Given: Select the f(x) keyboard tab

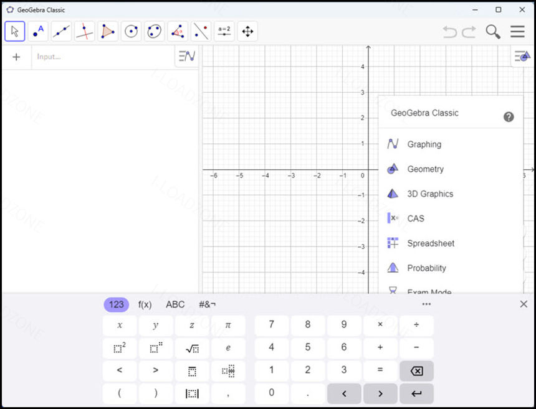Looking at the screenshot, I should (145, 304).
